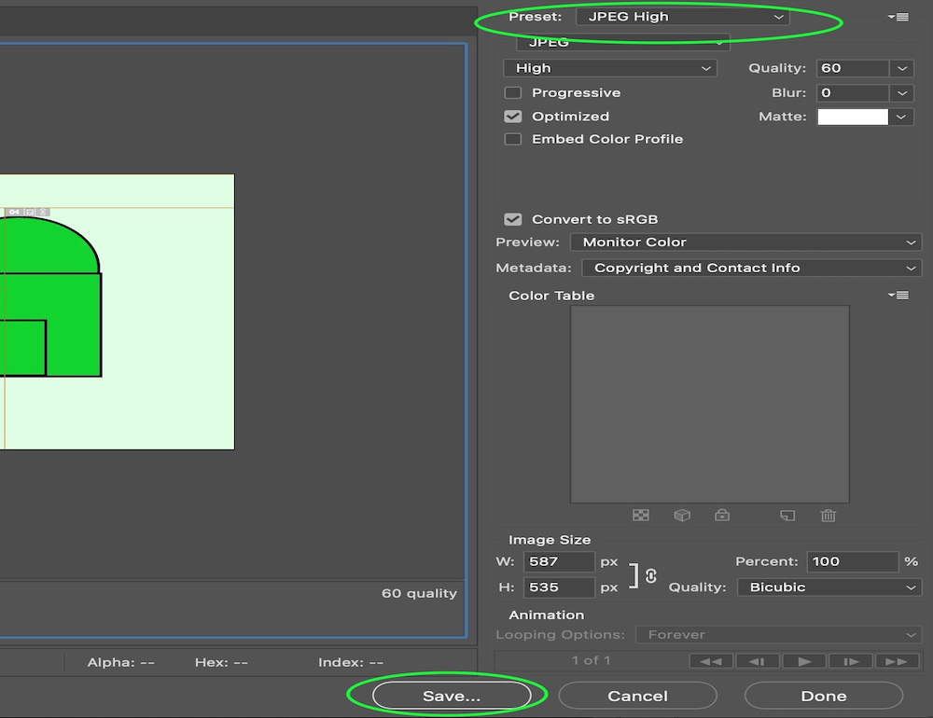Click the Save... button
The width and height of the screenshot is (933, 718).
[452, 696]
